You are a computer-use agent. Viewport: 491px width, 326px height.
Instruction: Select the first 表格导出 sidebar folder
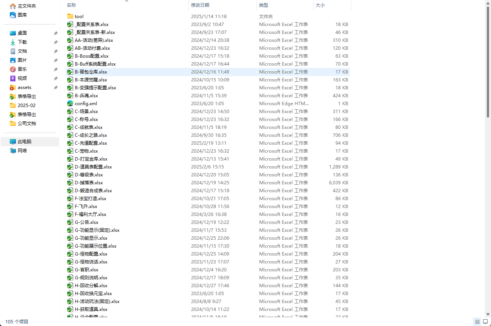(27, 96)
